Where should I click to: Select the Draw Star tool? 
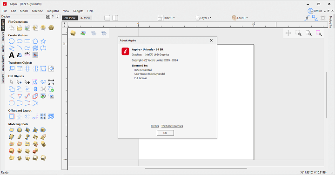43,41
